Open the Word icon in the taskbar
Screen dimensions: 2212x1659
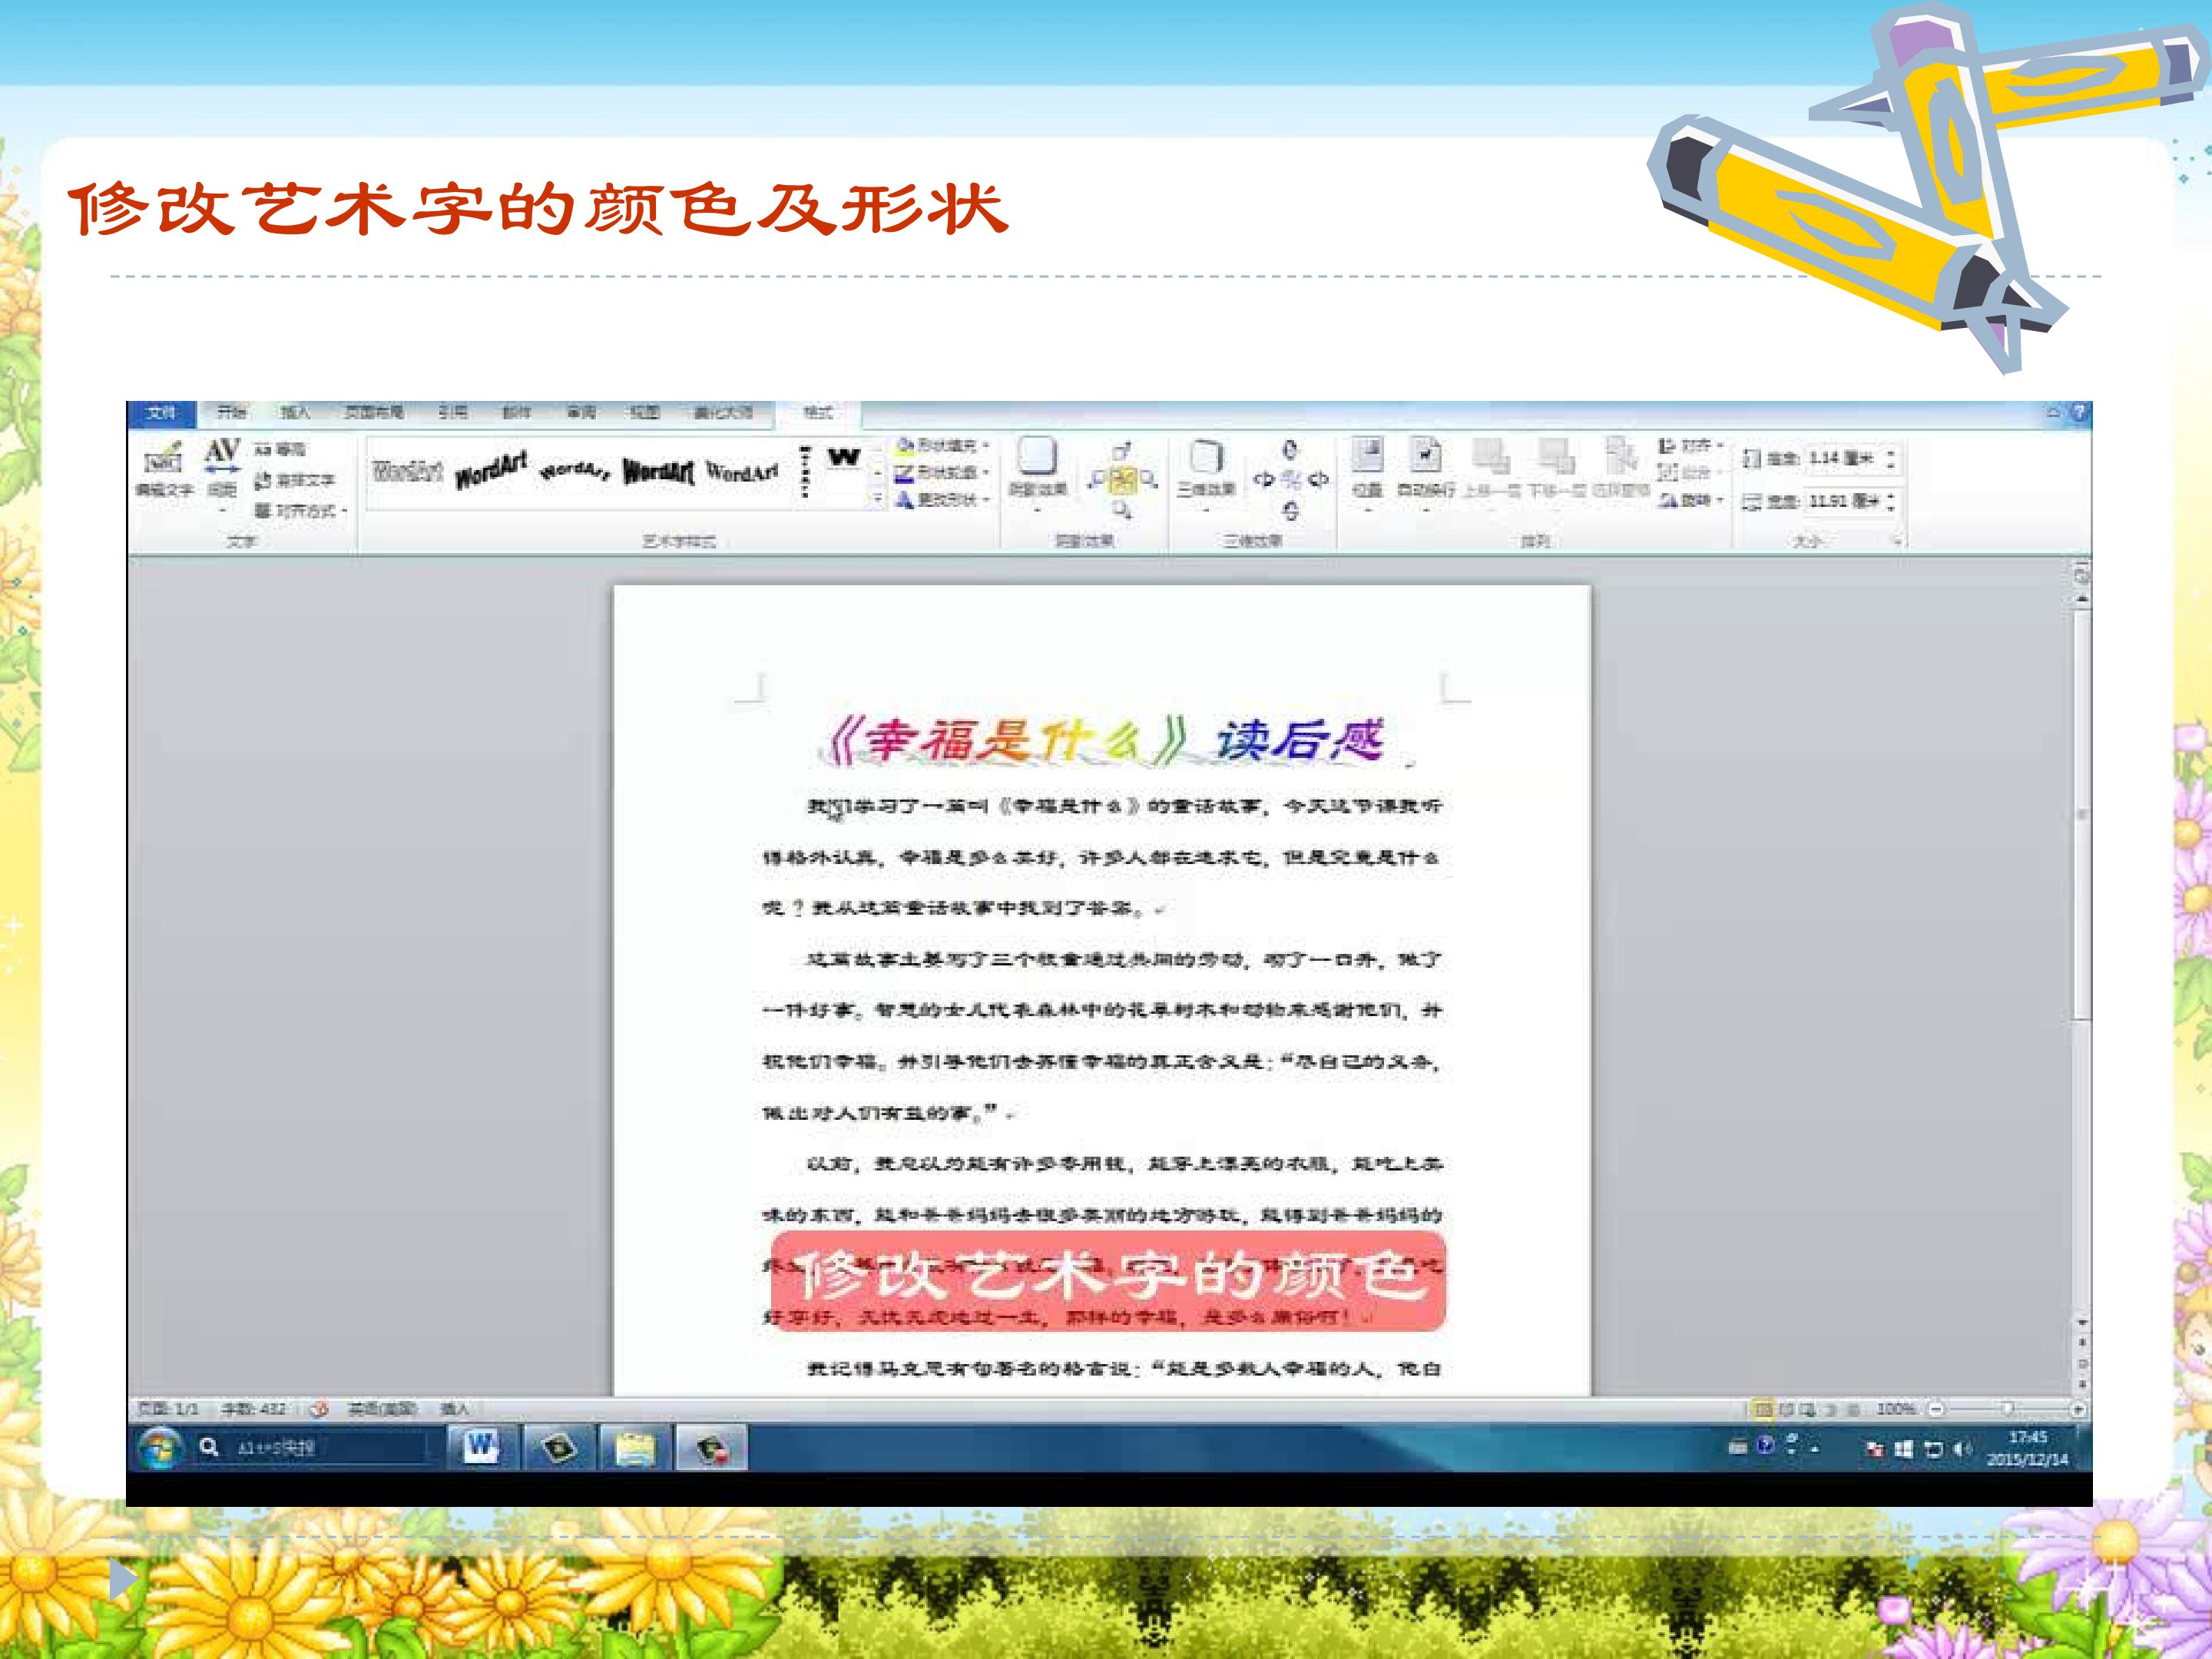click(x=481, y=1446)
